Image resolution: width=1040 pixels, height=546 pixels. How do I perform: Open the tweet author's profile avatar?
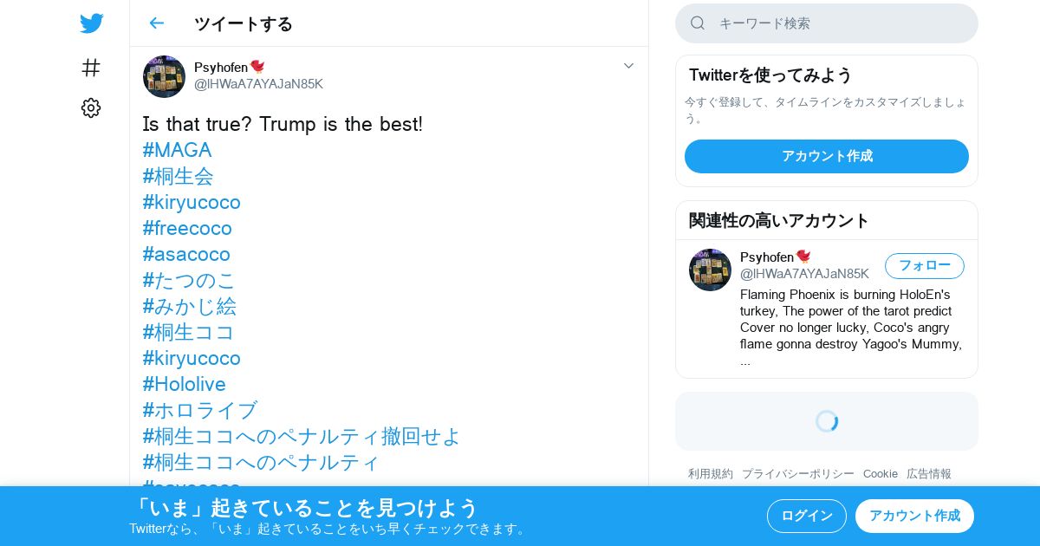[x=164, y=76]
